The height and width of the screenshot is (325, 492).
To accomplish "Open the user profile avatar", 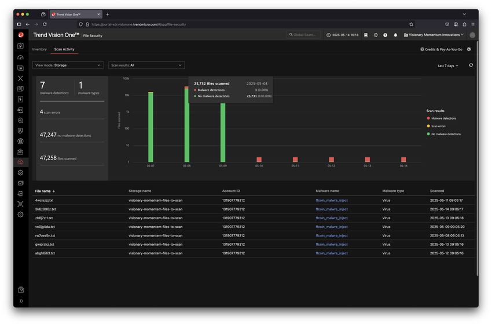I will (472, 35).
